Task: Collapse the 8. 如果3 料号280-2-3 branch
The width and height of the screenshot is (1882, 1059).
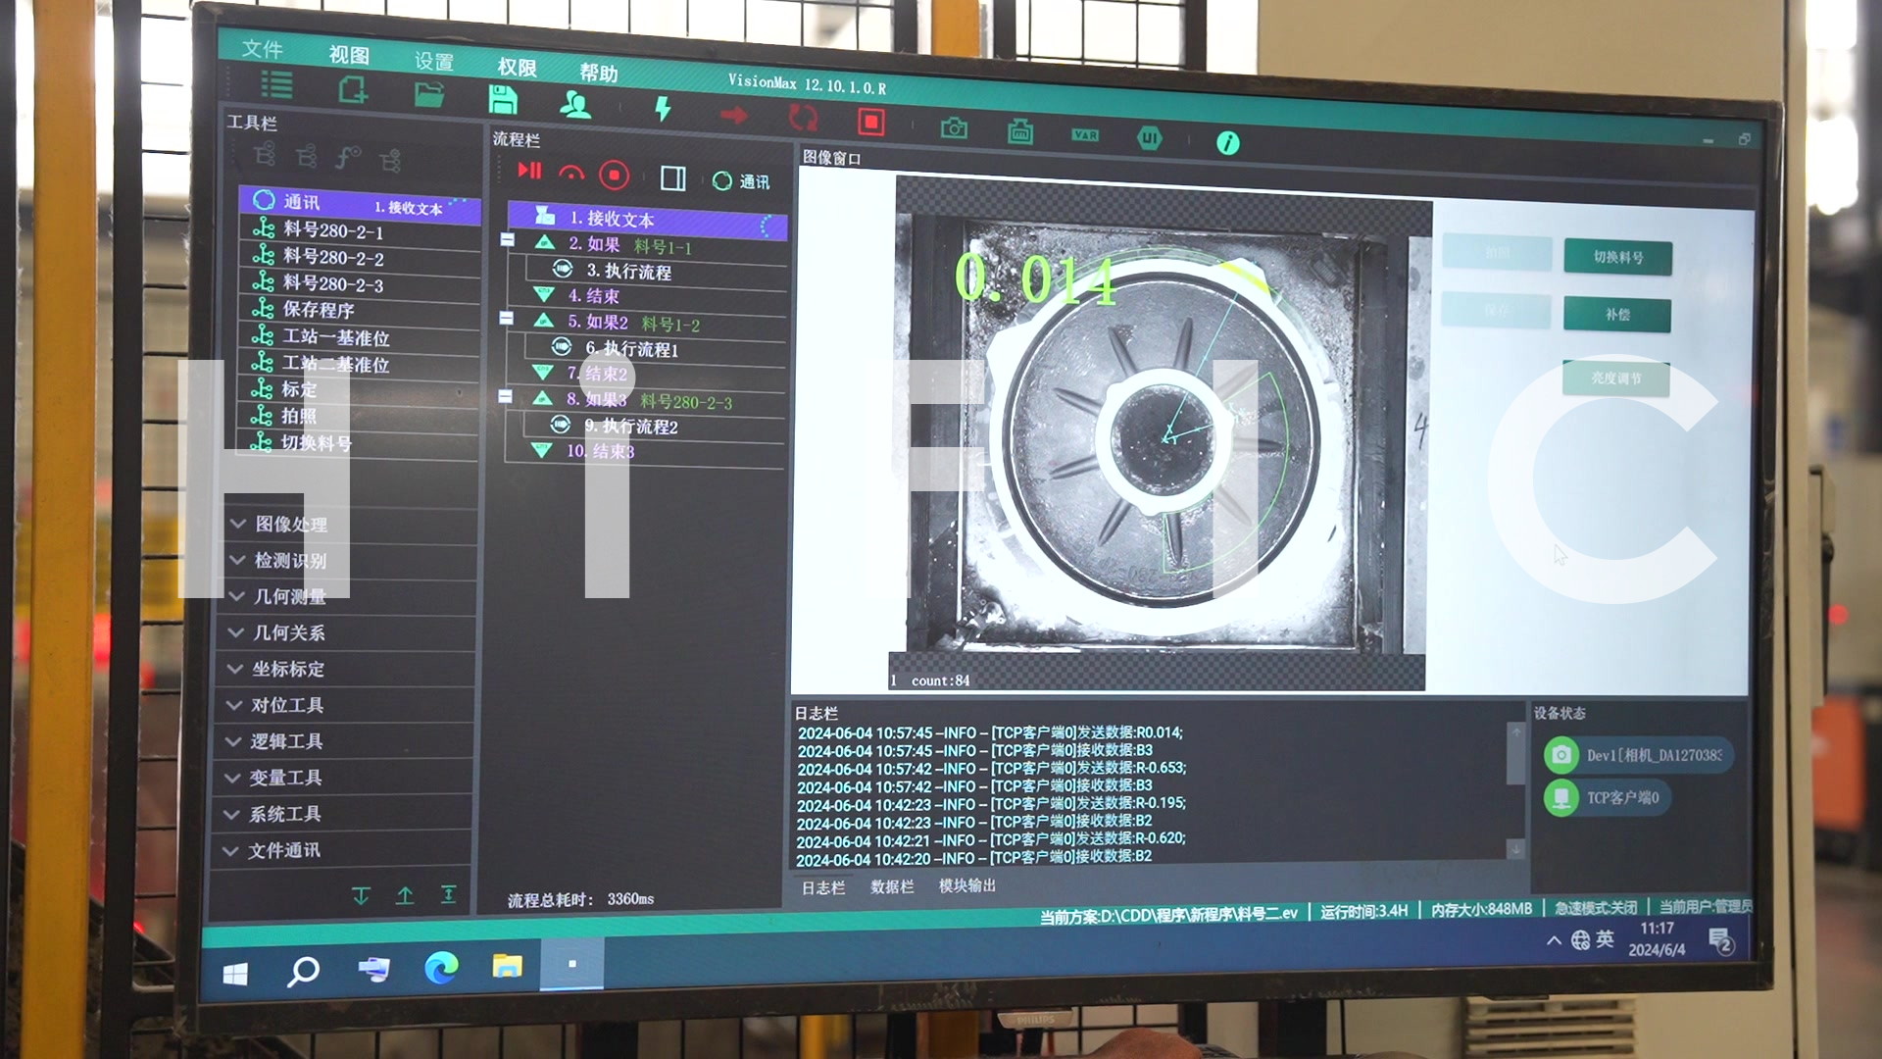Action: 506,396
